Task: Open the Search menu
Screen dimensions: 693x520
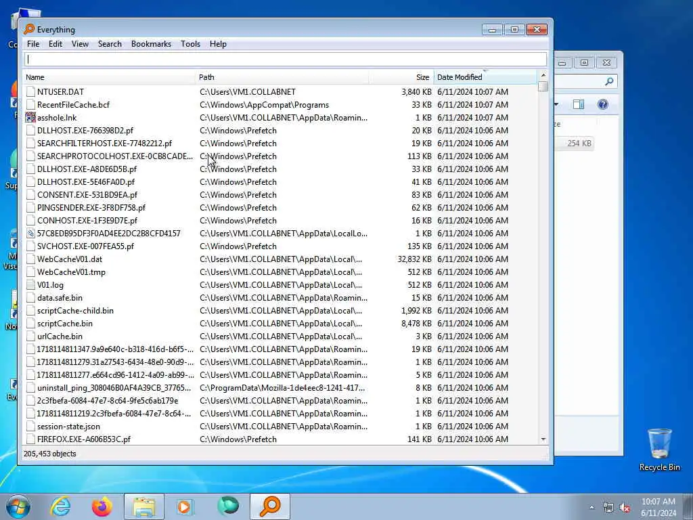Action: (110, 44)
